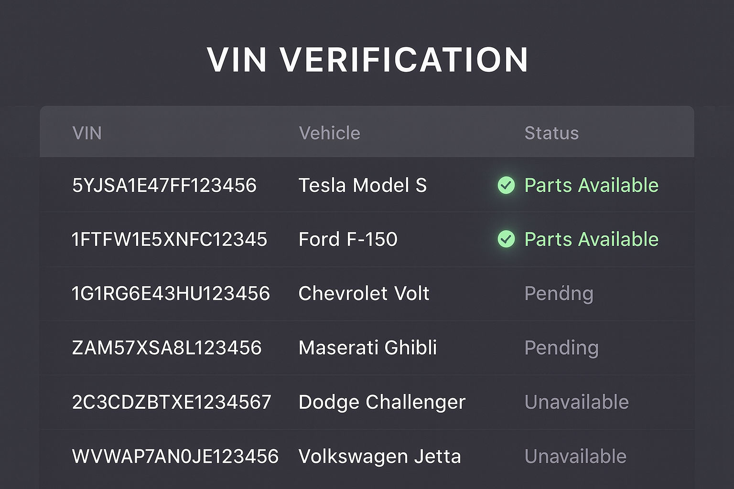The image size is (734, 489).
Task: Click the Chevrolet Volt vehicle name
Action: (364, 293)
